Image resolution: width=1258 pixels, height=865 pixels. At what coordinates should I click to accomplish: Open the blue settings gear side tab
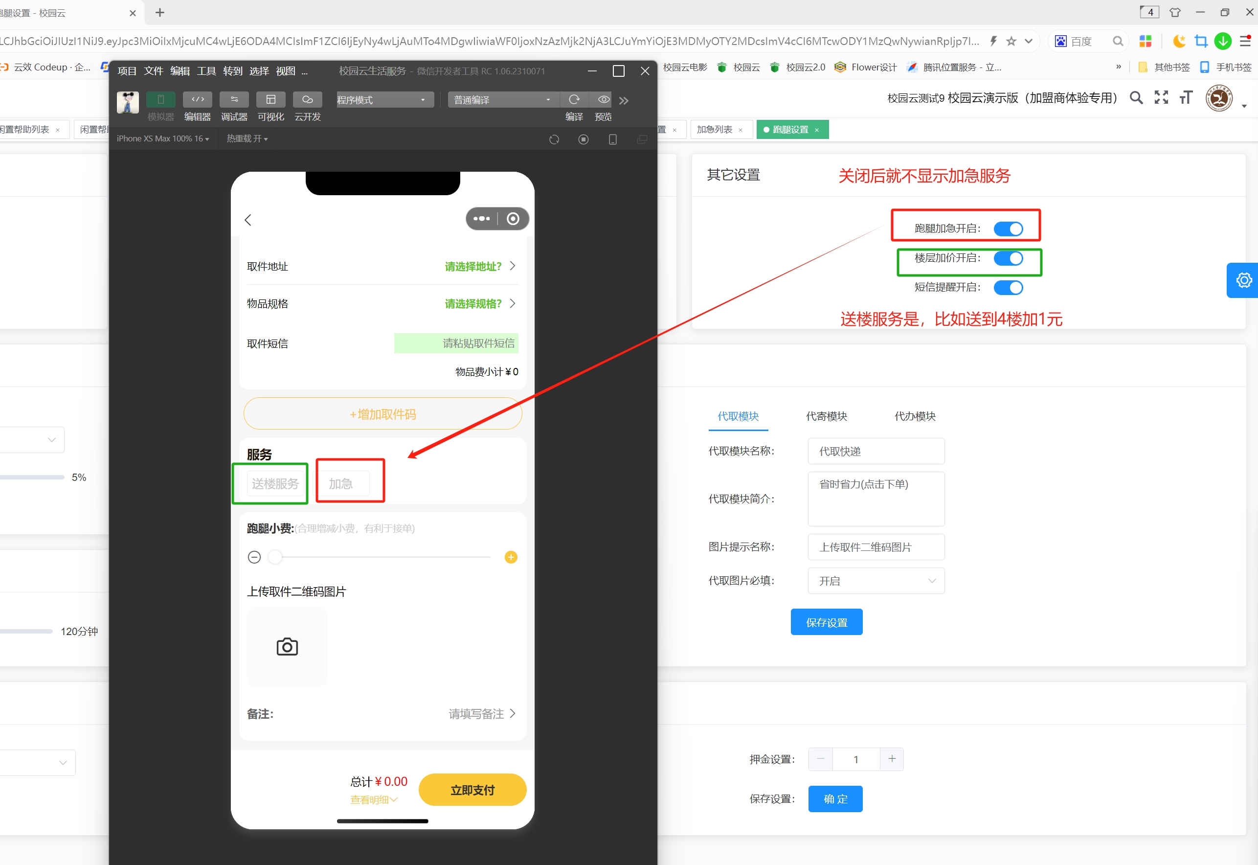pyautogui.click(x=1243, y=280)
